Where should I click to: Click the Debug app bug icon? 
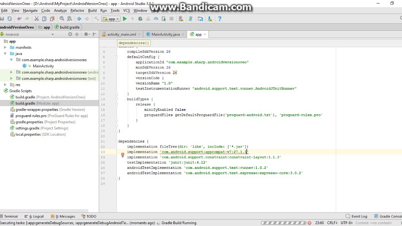tap(140, 19)
